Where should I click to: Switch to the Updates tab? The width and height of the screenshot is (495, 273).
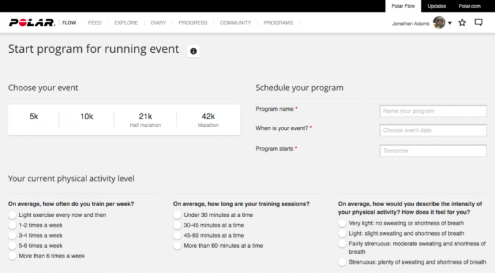point(436,6)
